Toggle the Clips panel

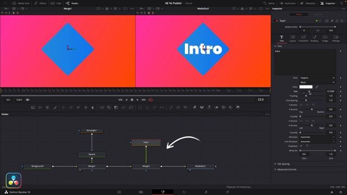point(56,3)
